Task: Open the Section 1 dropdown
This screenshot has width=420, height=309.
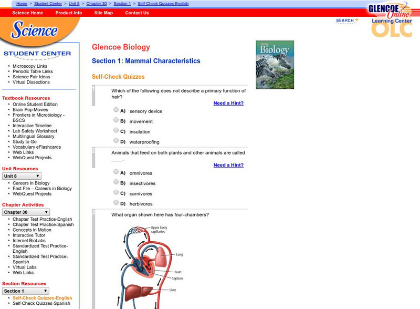Action: [25, 291]
